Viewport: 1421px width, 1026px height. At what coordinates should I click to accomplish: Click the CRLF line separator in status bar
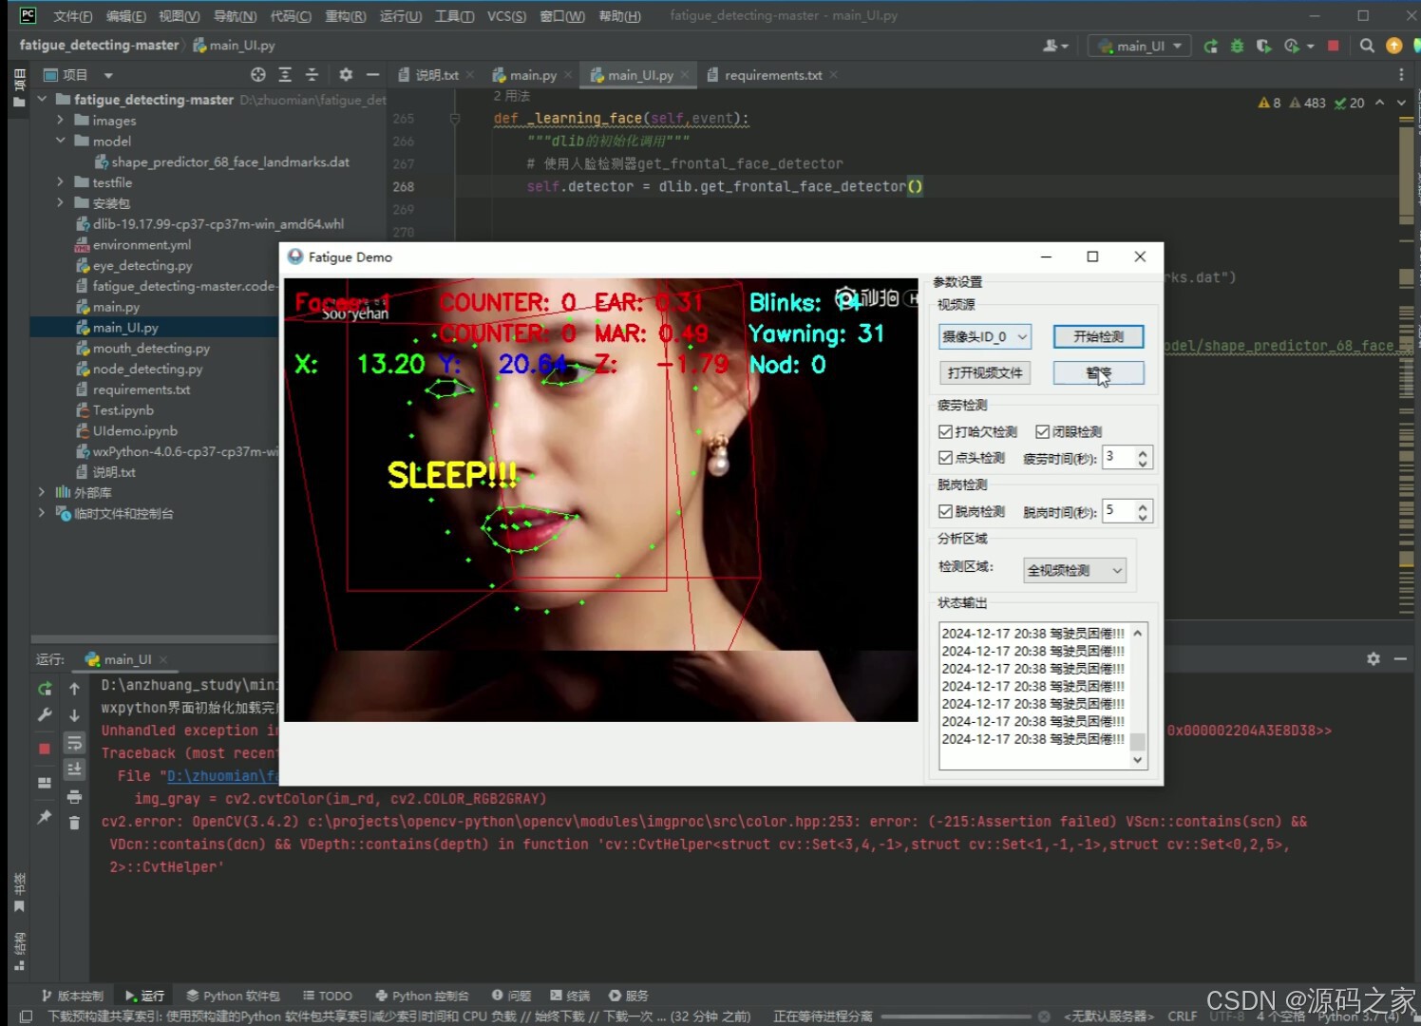point(1182,1016)
